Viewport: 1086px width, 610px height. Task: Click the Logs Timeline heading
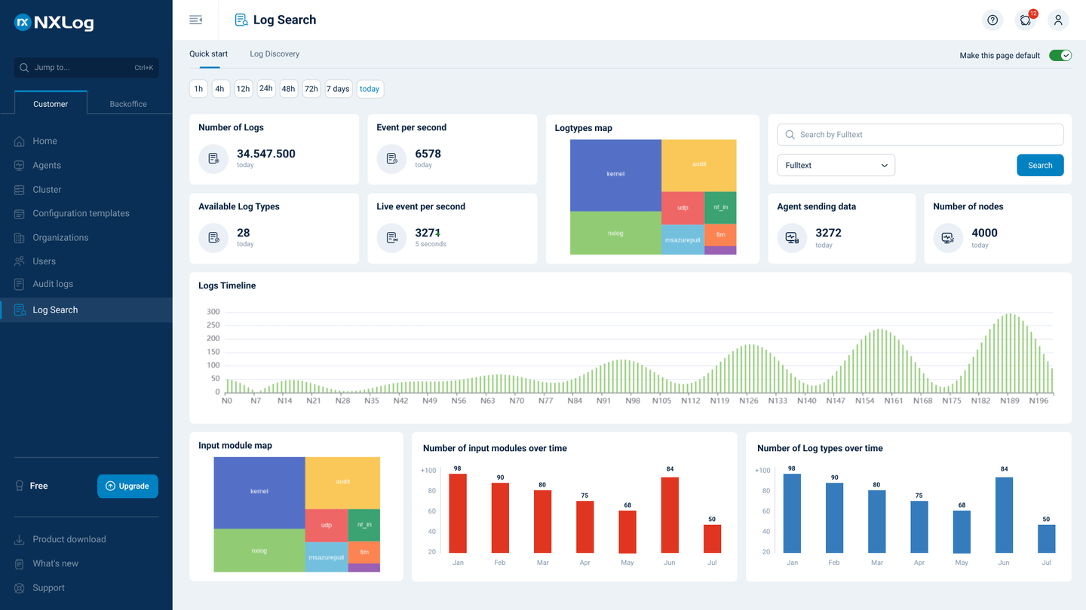coord(227,286)
